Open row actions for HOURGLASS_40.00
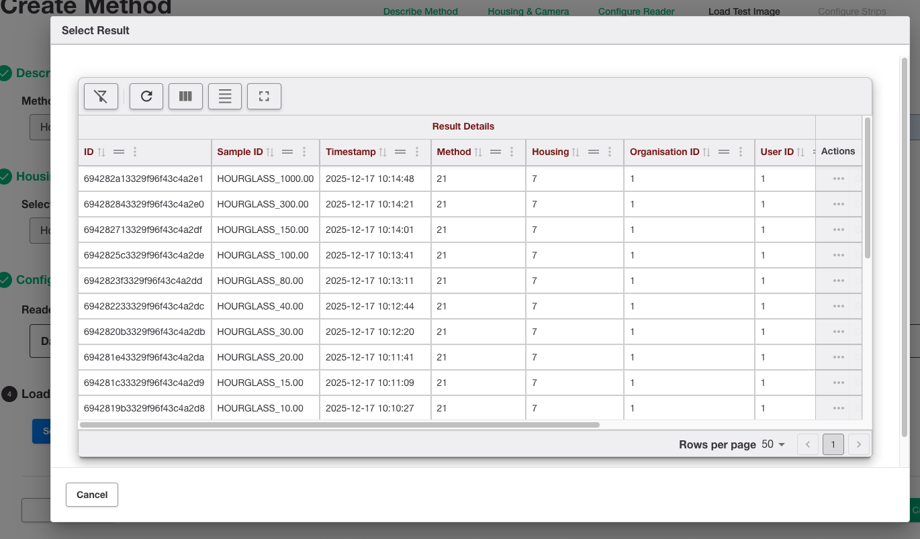 click(838, 306)
